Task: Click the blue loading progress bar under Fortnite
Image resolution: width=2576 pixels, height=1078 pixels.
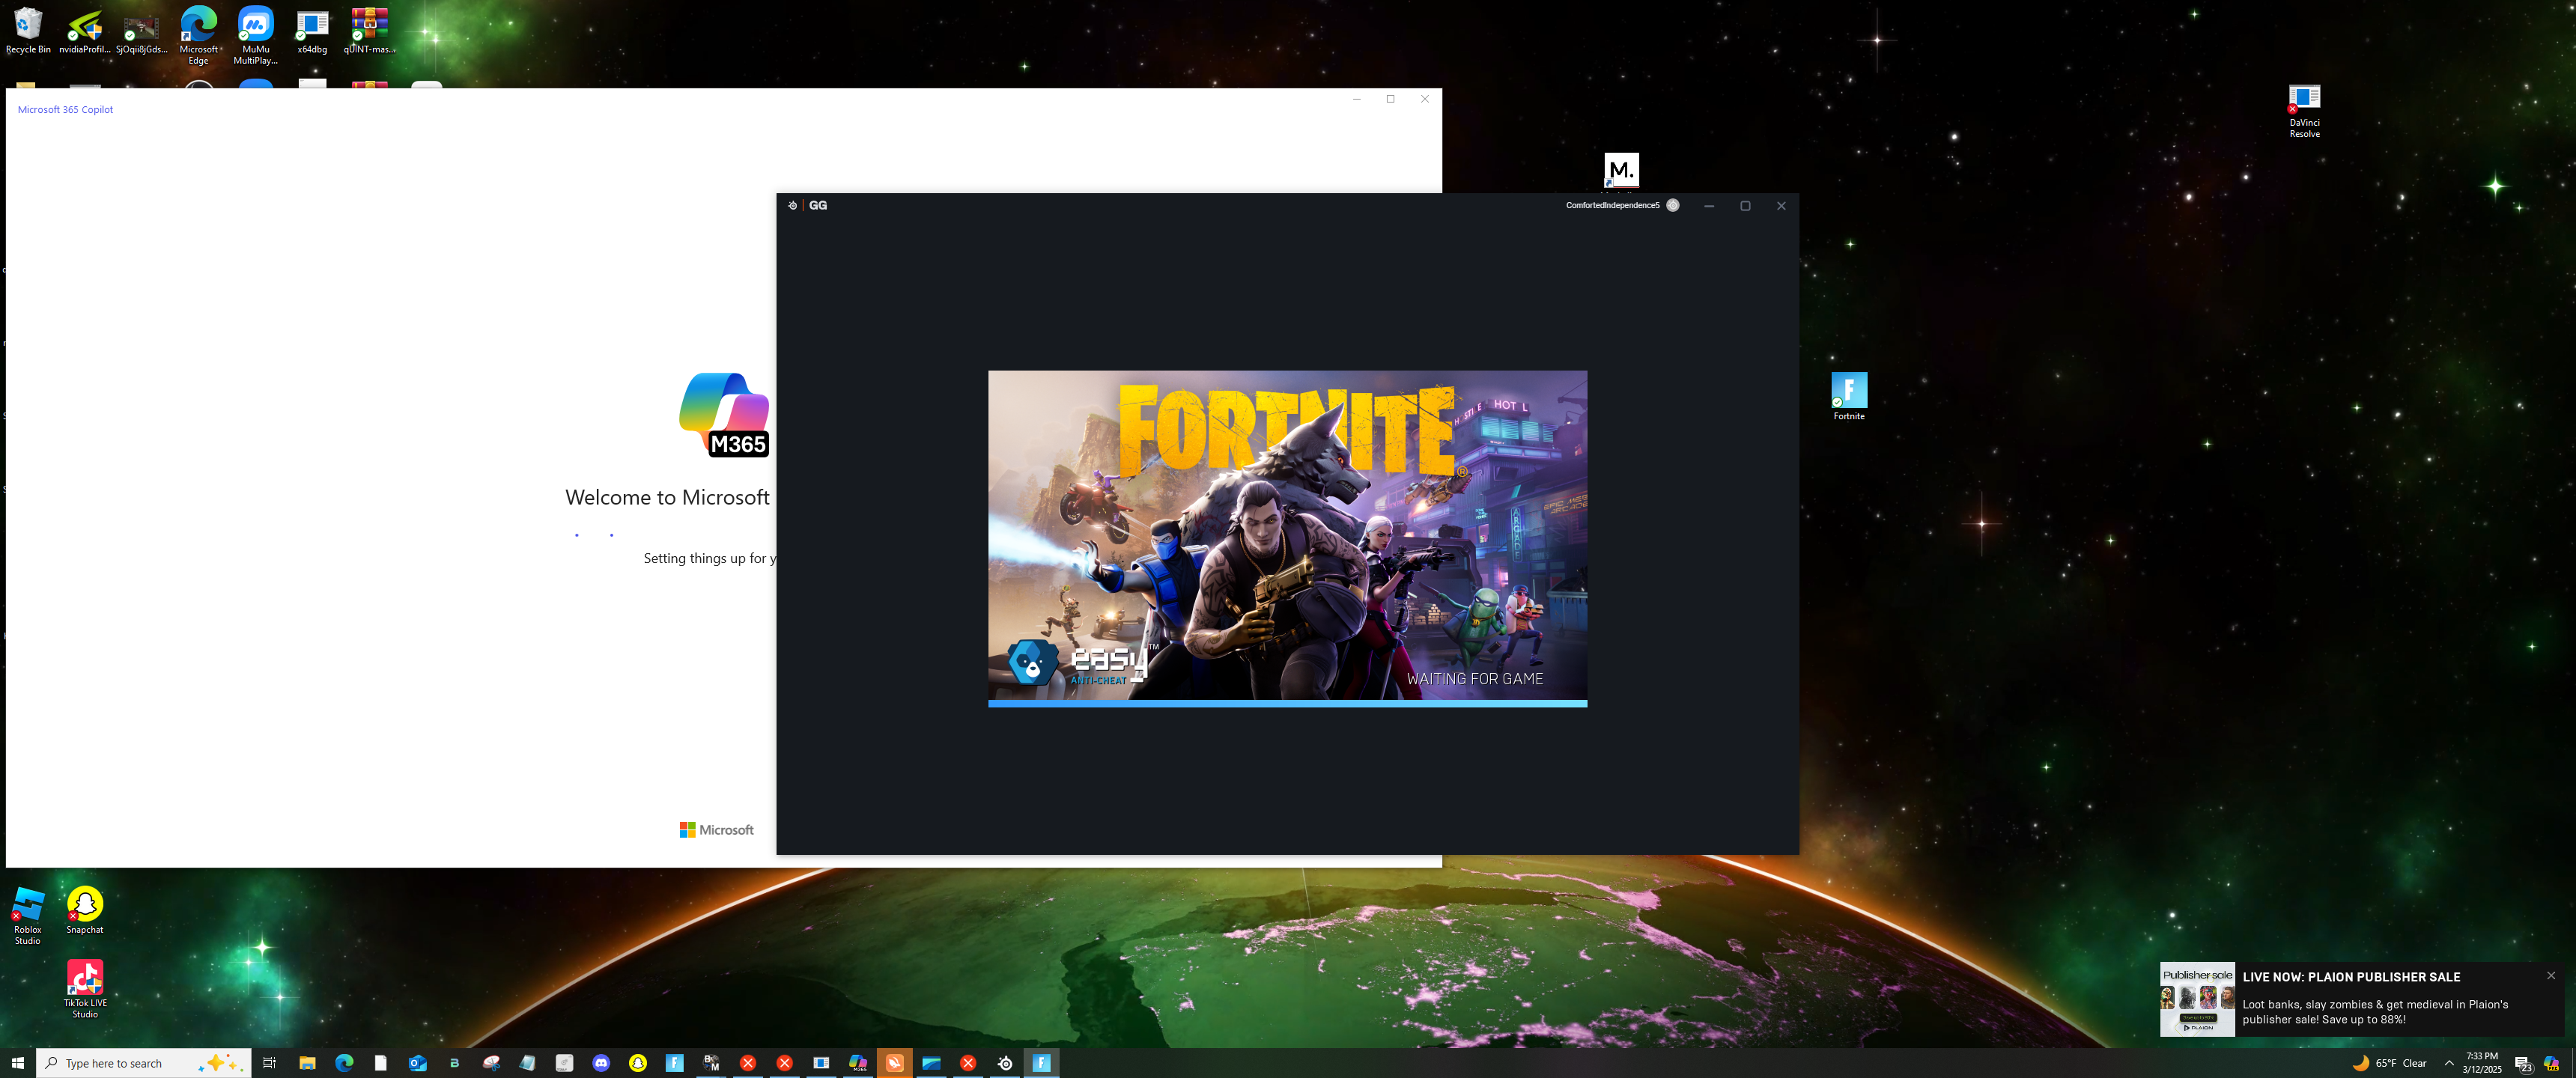Action: pos(1287,703)
